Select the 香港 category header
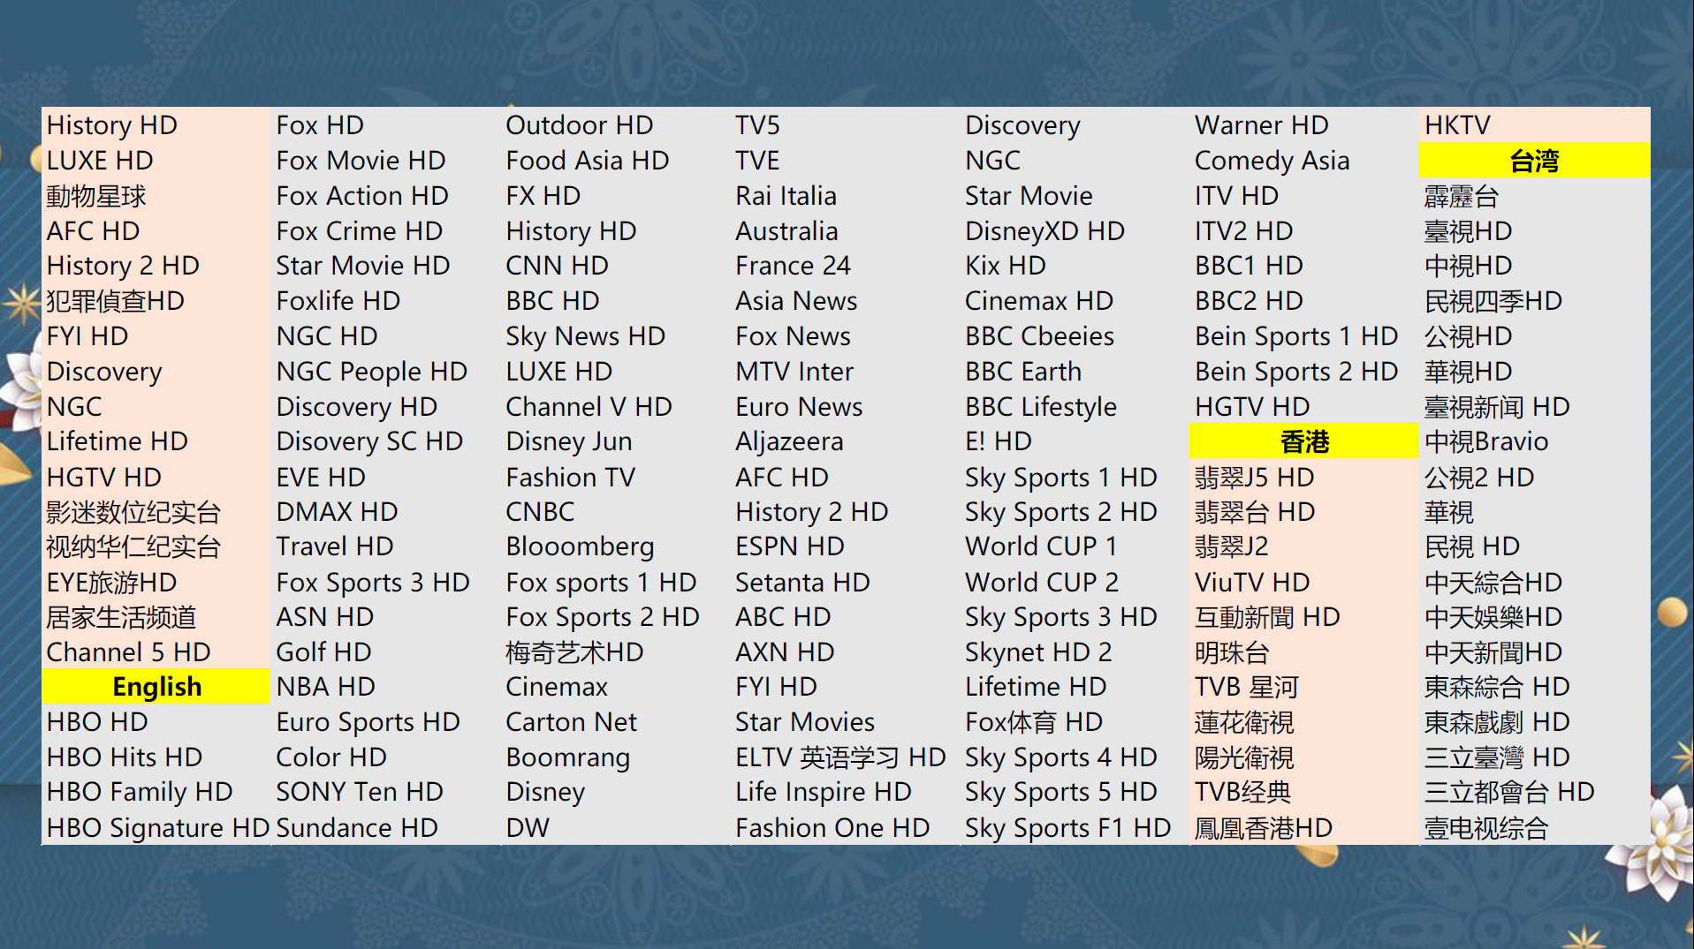Viewport: 1694px width, 949px height. click(1303, 441)
